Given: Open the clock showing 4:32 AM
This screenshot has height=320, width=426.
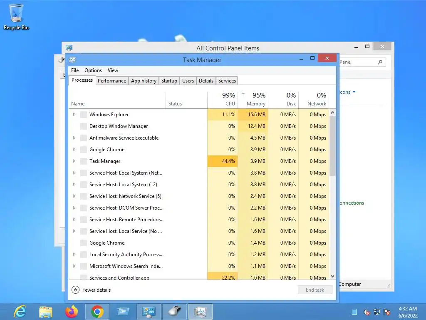Looking at the screenshot, I should [x=408, y=312].
